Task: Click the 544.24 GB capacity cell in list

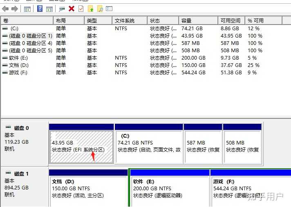Action: point(193,72)
